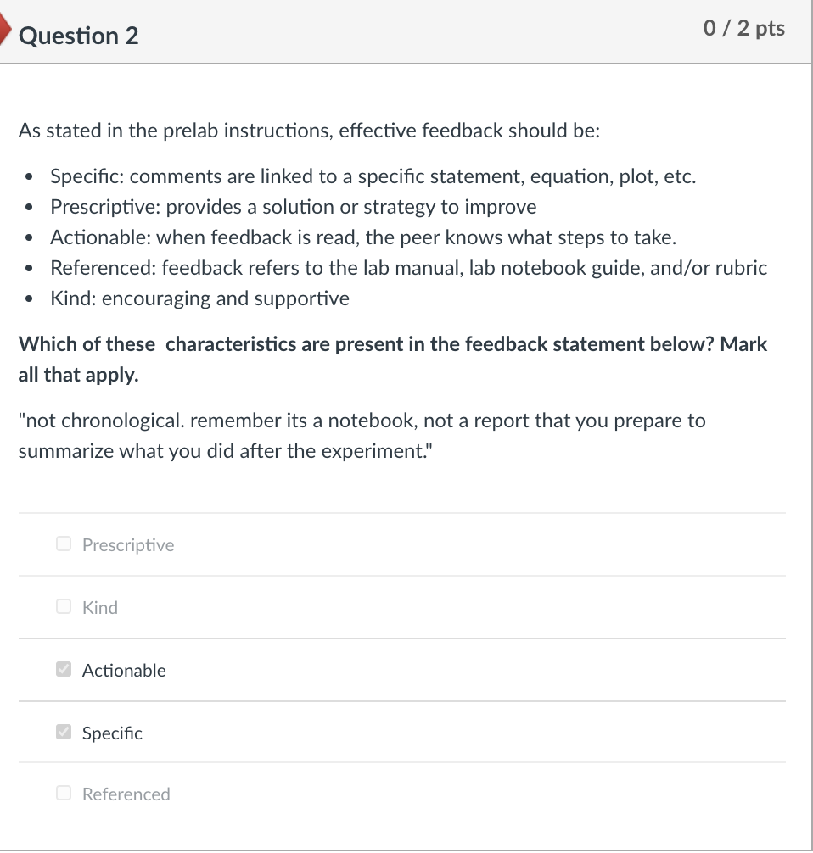Check the Referenced checkbox
Image resolution: width=813 pixels, height=853 pixels.
[x=63, y=793]
